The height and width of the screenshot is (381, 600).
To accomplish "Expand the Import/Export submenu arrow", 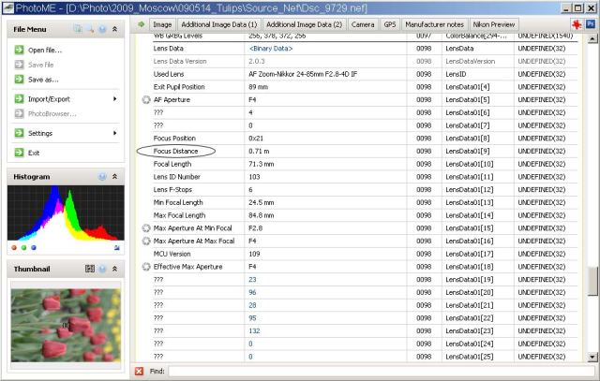I will [x=114, y=99].
